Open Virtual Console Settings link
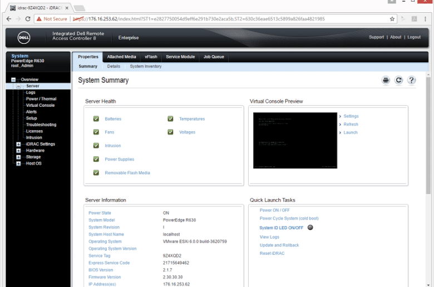Viewport: 434px width, 287px height. click(x=351, y=116)
